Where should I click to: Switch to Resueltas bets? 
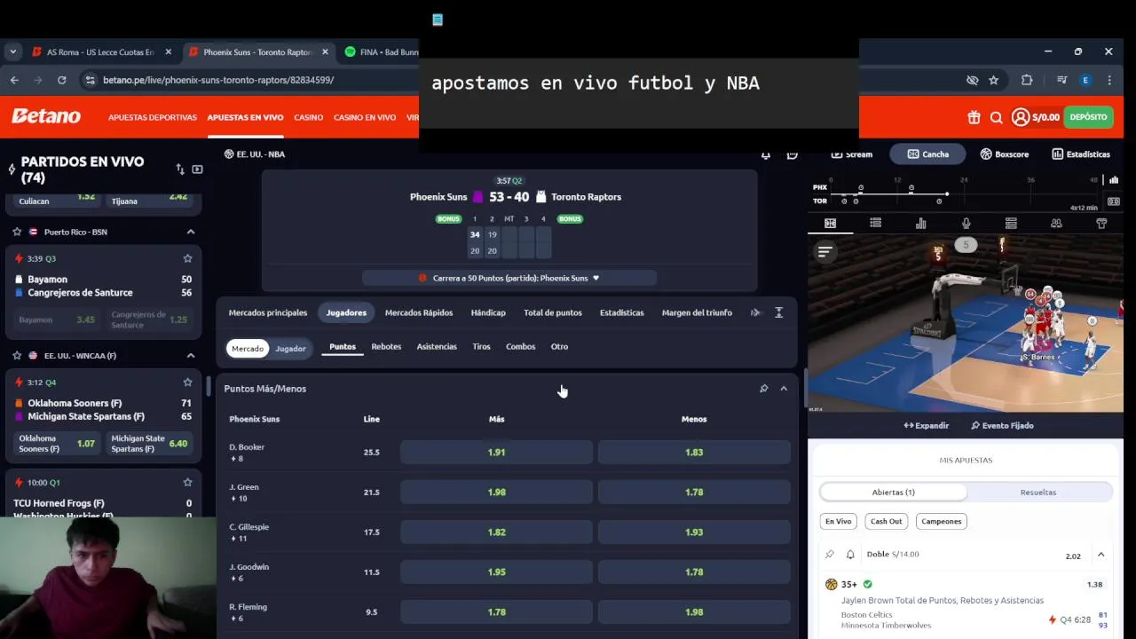click(1038, 492)
